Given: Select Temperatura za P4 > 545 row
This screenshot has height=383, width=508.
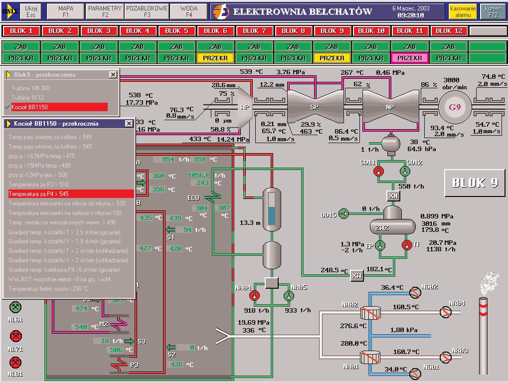Looking at the screenshot, I should point(71,194).
